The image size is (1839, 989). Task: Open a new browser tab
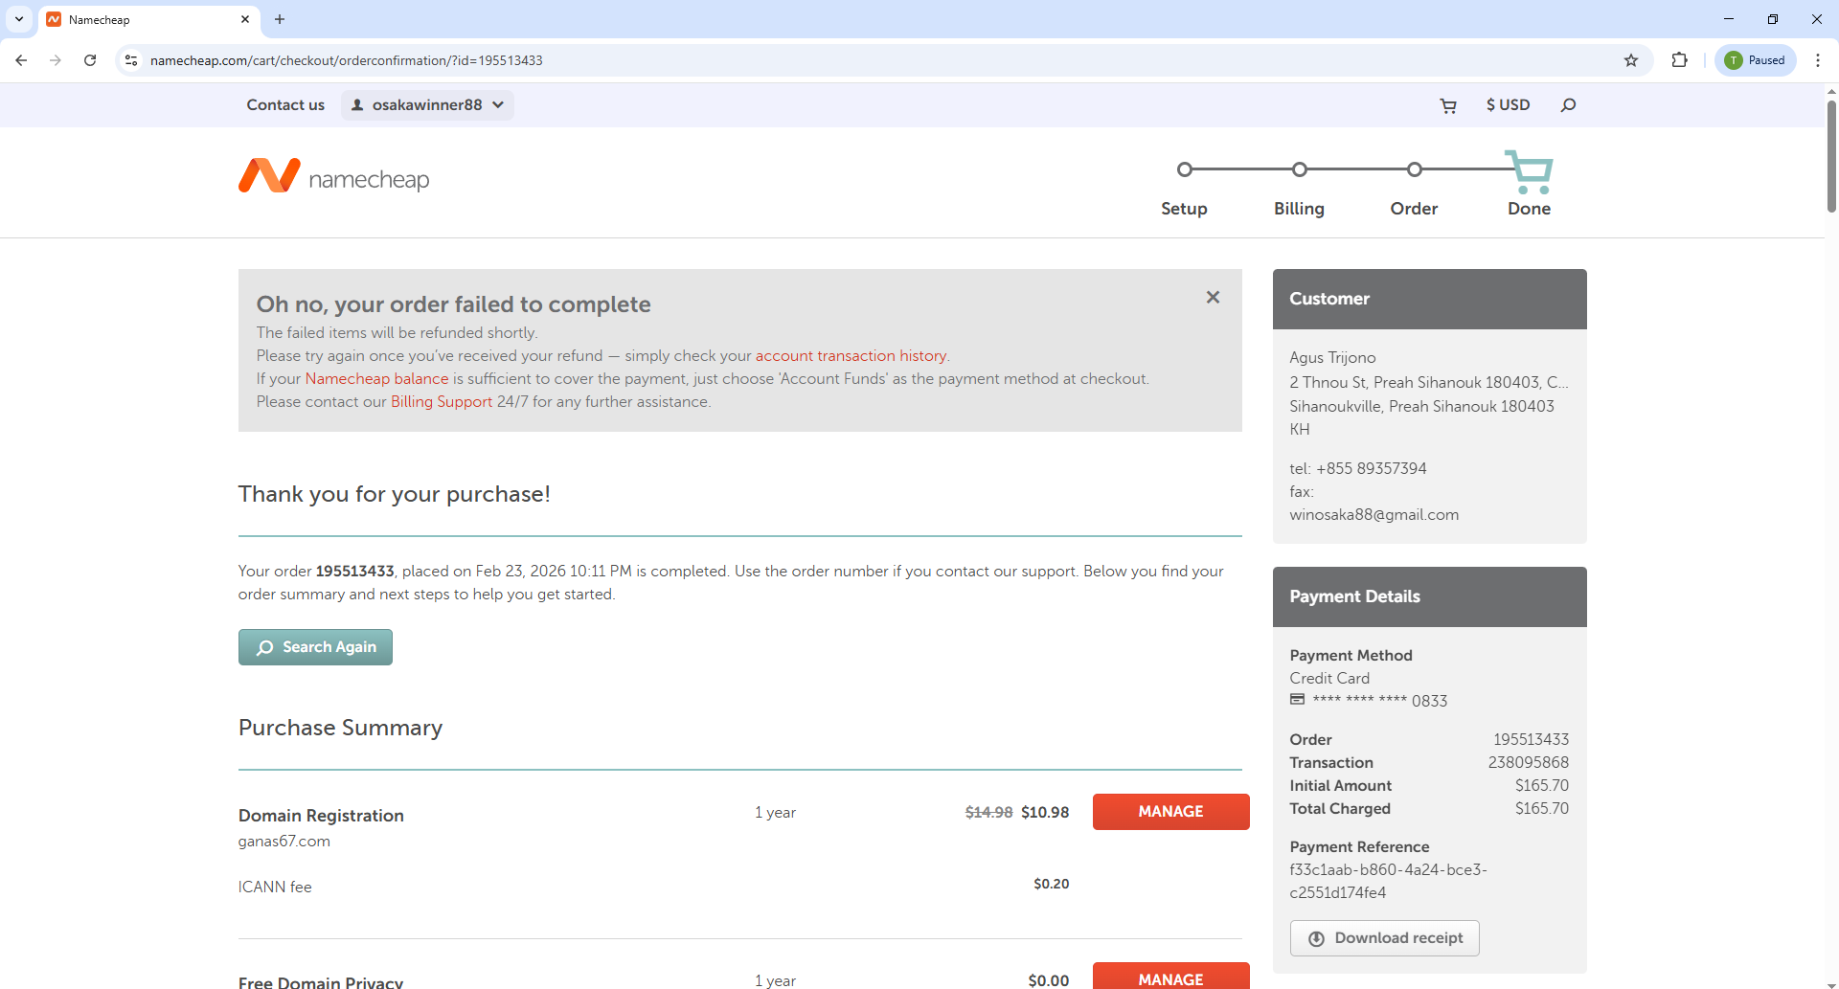280,19
